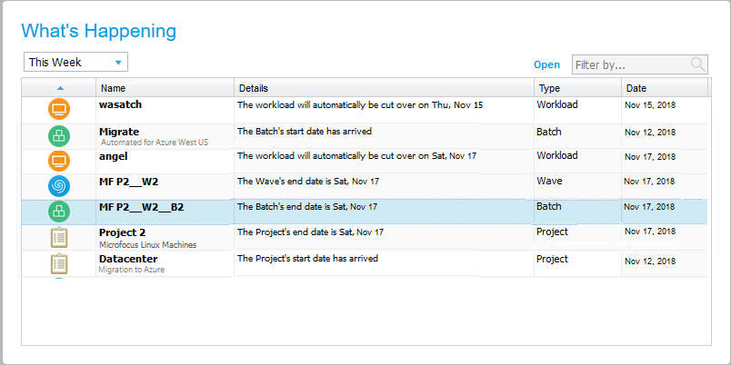Image resolution: width=731 pixels, height=365 pixels.
Task: Click the Open link
Action: click(x=546, y=64)
